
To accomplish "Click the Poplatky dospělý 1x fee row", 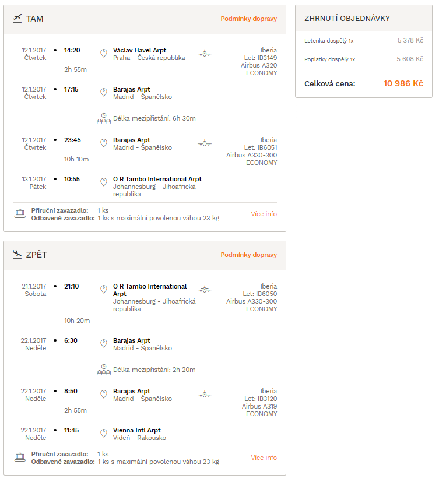I will [x=364, y=59].
